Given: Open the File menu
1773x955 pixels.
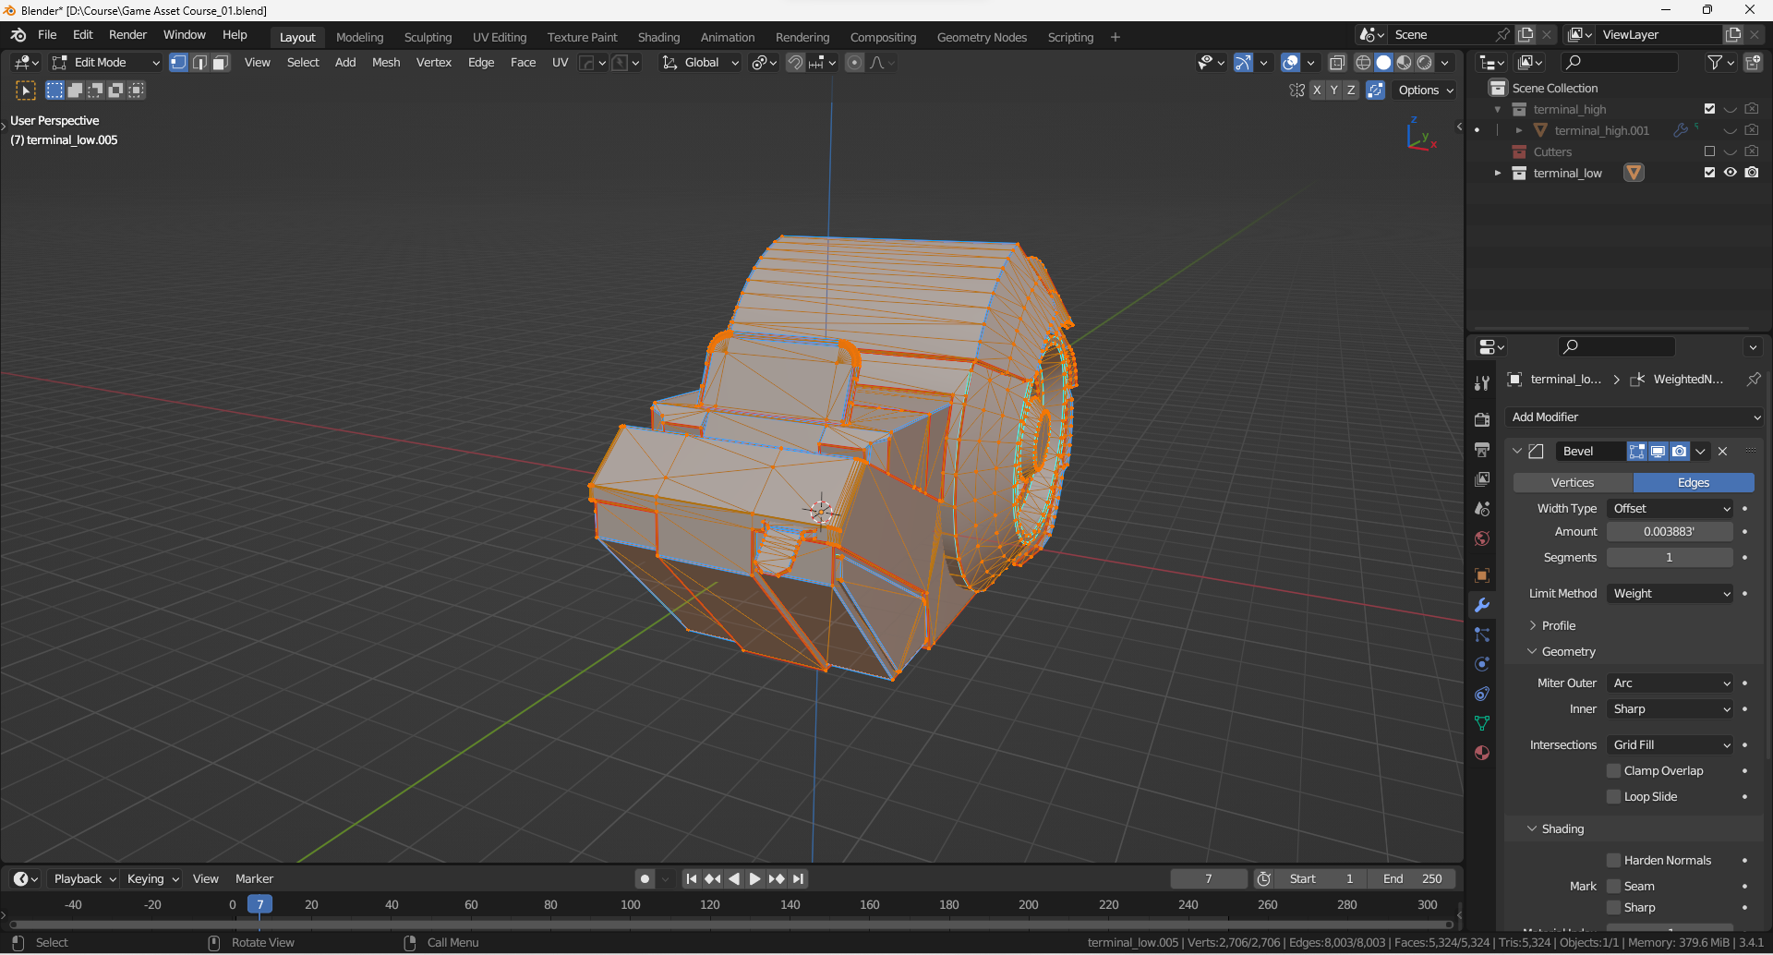Looking at the screenshot, I should pyautogui.click(x=47, y=35).
